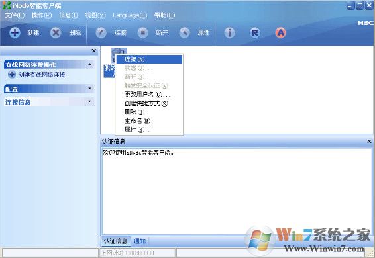This screenshot has width=375, height=258.
Task: Choose 连接(A) in context menu
Action: coord(149,60)
